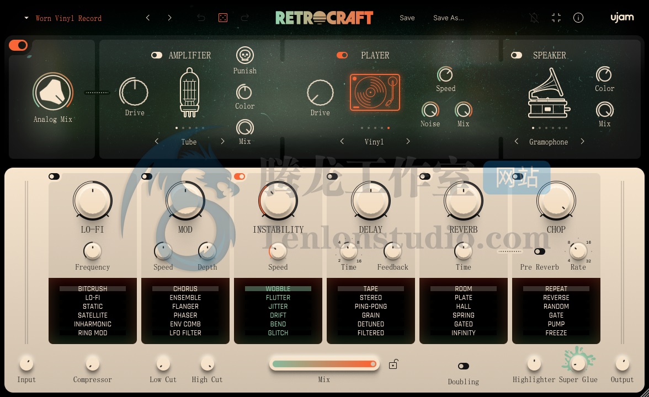649x397 pixels.
Task: Select previous player type before Vinyl
Action: (342, 141)
